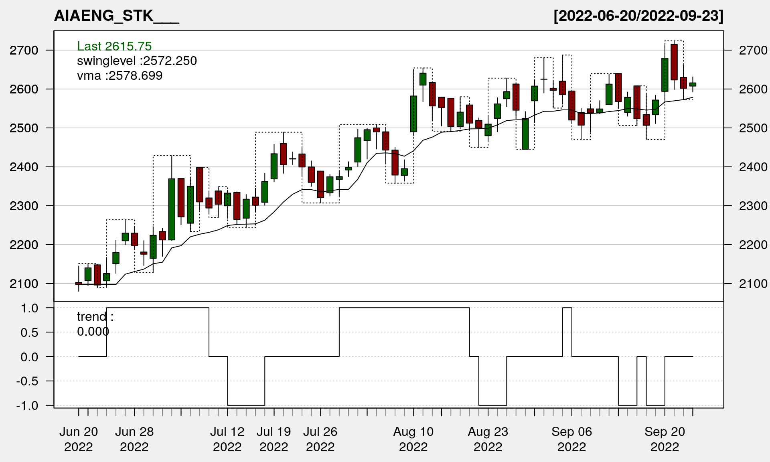Click the green Last 2615.75 text
770x462 pixels.
[114, 46]
